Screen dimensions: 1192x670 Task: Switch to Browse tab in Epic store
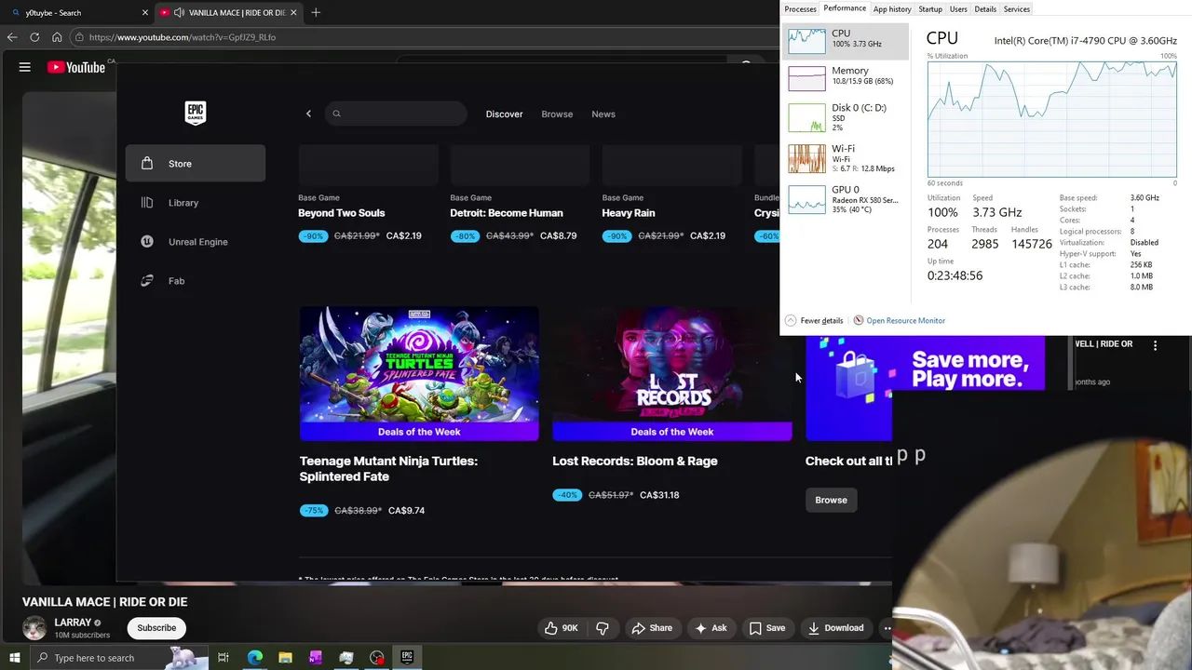click(557, 114)
